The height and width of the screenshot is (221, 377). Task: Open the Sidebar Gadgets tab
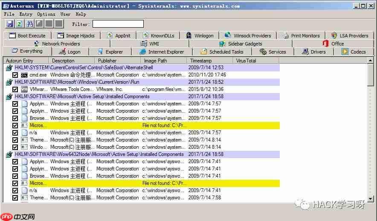pos(241,44)
